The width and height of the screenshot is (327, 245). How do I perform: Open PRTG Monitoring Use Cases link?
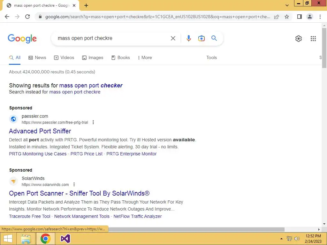point(38,154)
